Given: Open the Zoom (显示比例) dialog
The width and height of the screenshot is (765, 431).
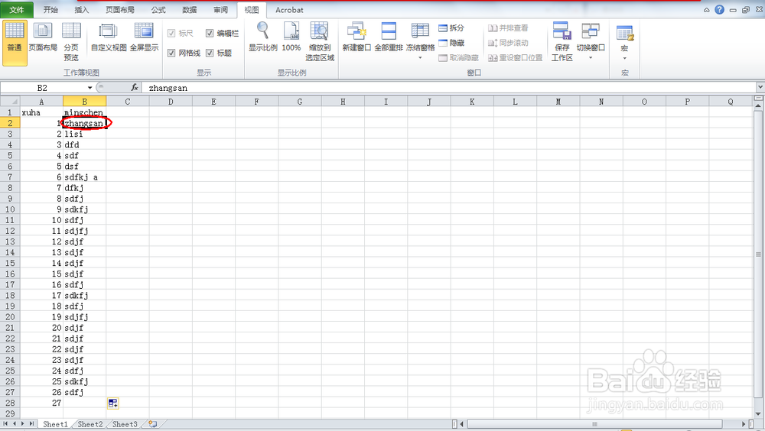Looking at the screenshot, I should pos(263,37).
